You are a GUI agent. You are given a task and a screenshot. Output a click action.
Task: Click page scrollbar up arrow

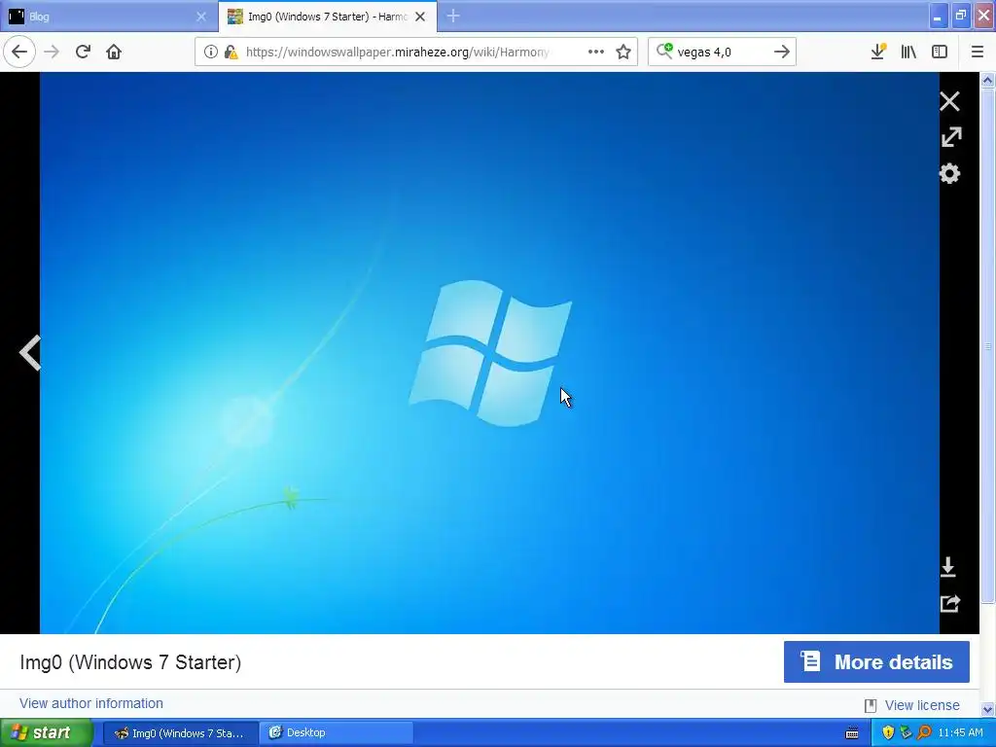[987, 80]
